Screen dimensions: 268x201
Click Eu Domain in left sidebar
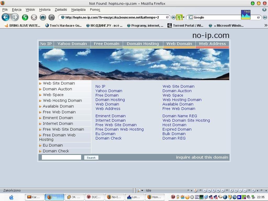(53, 145)
